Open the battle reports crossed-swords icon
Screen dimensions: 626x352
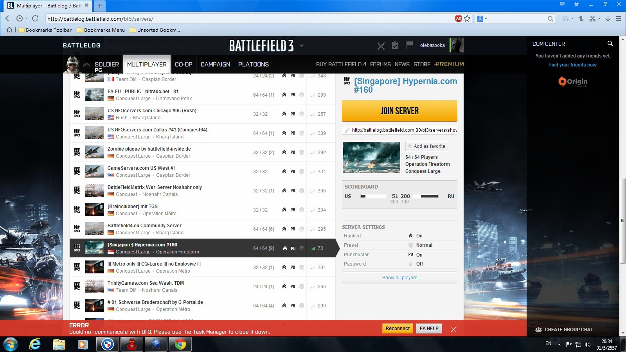pos(381,46)
